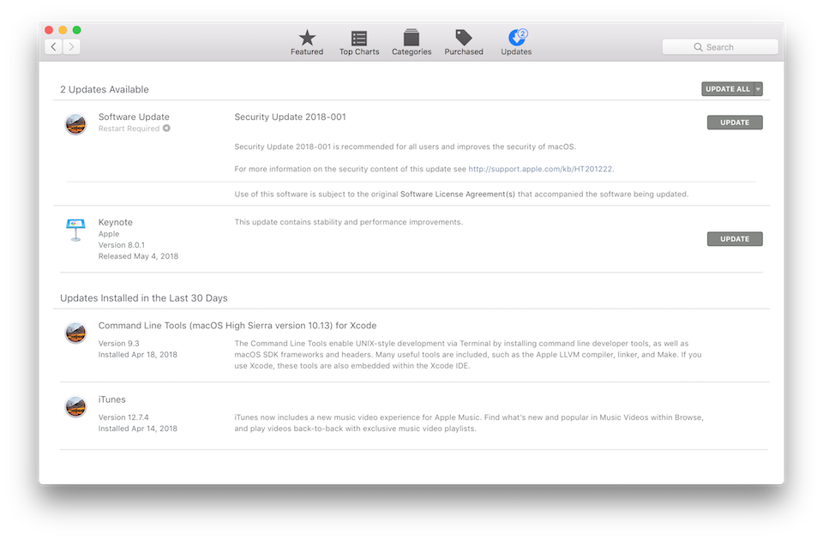
Task: Click the iTunes title text
Action: (x=111, y=399)
